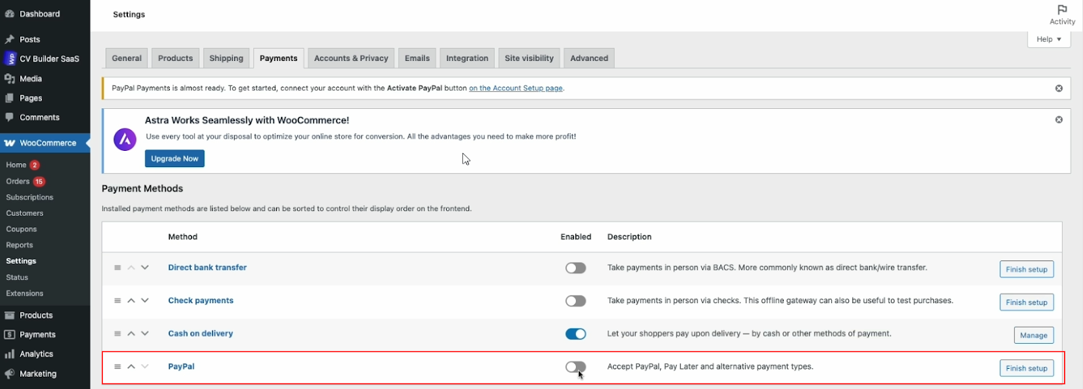Click the Analytics bar chart icon
Viewport: 1083px width, 389px height.
[x=9, y=354]
